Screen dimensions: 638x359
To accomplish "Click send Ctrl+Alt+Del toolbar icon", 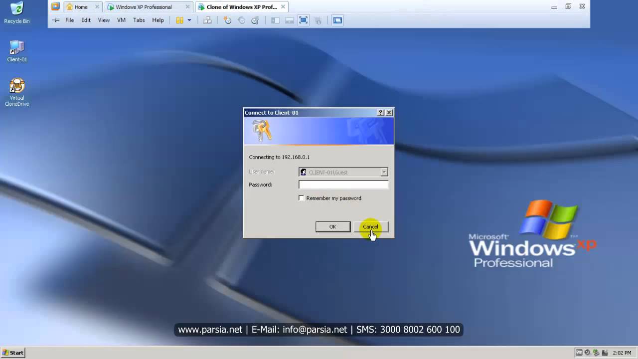I will (x=207, y=20).
